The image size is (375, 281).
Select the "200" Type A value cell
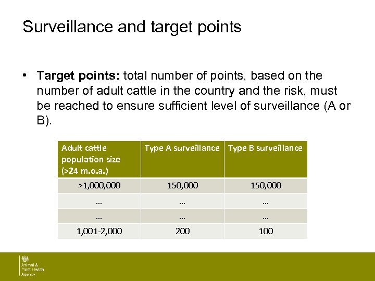[182, 231]
